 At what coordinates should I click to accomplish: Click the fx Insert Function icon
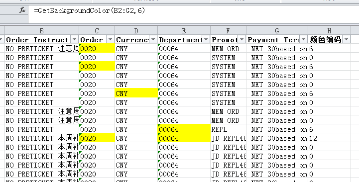(x=22, y=10)
